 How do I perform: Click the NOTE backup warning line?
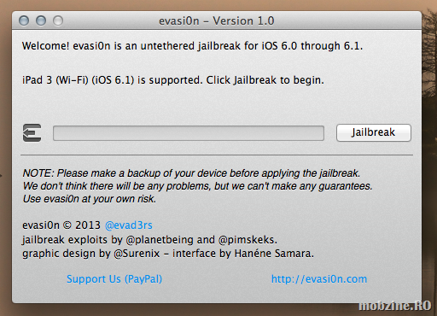tap(191, 173)
